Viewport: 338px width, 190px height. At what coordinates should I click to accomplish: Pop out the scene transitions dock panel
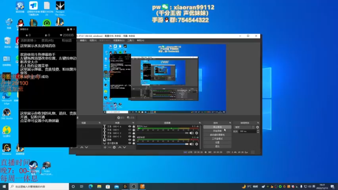[x=258, y=123]
